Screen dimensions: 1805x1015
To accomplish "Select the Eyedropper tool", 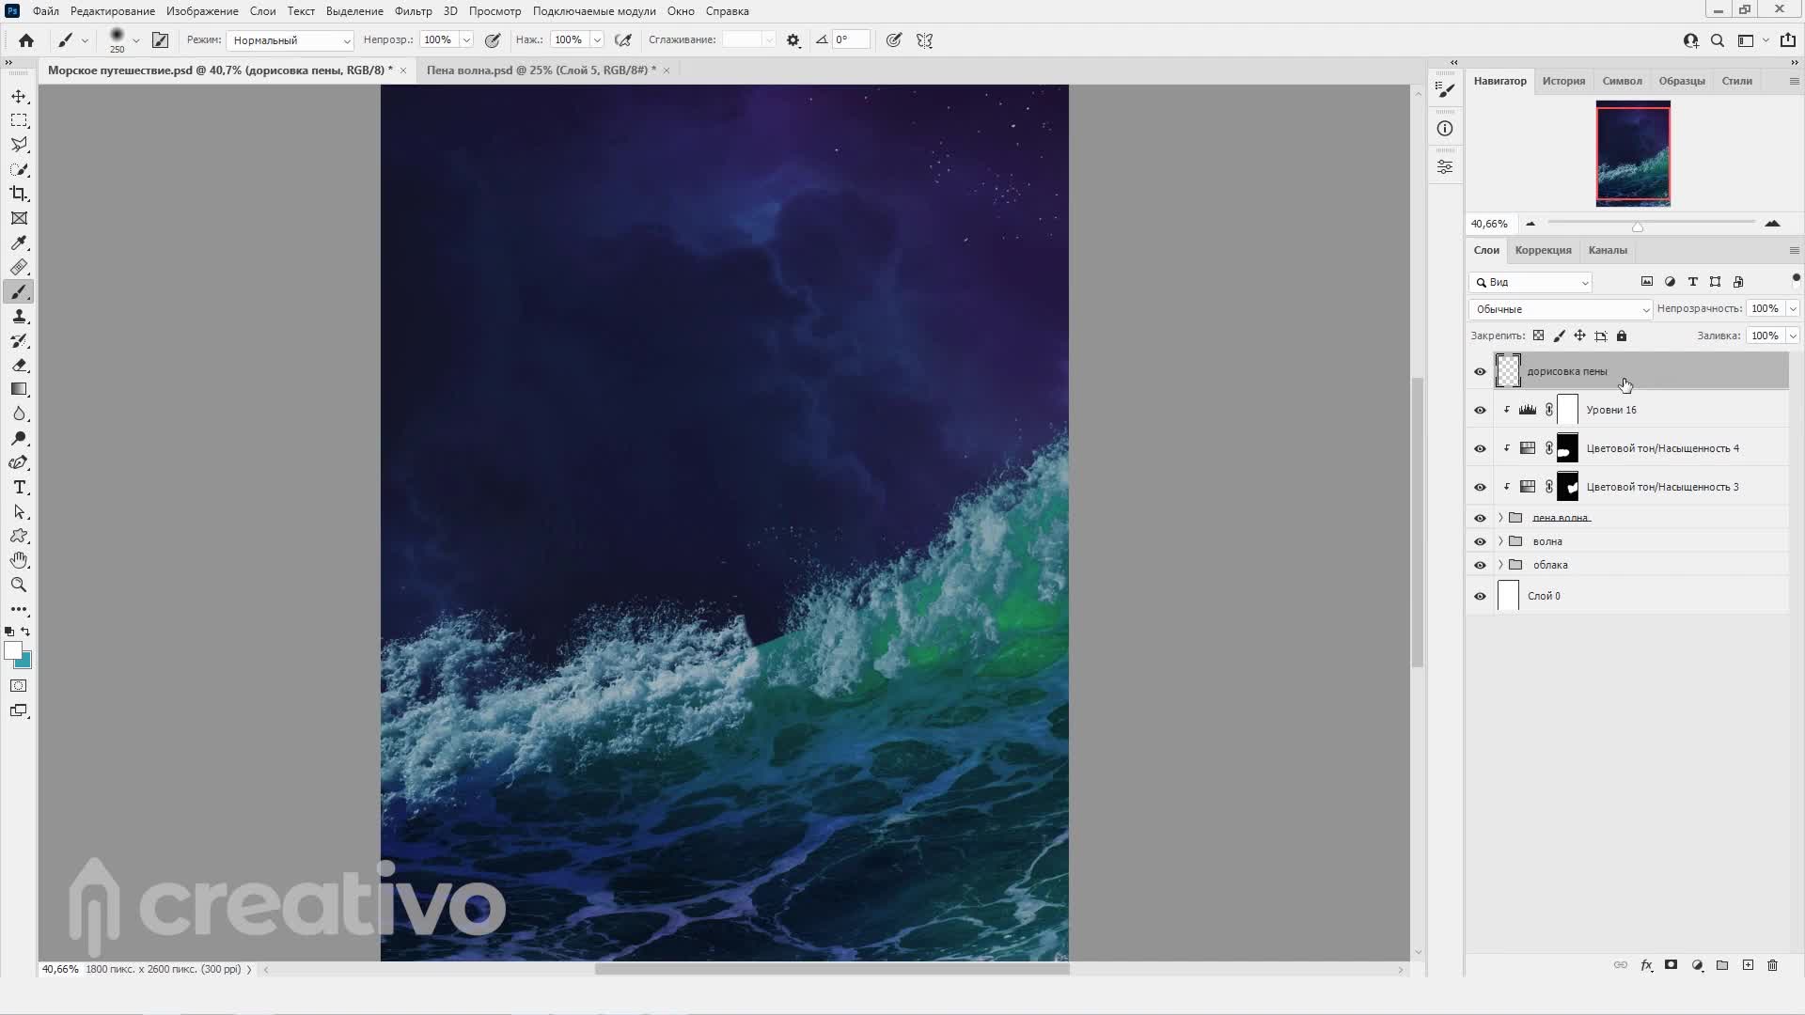I will point(19,243).
